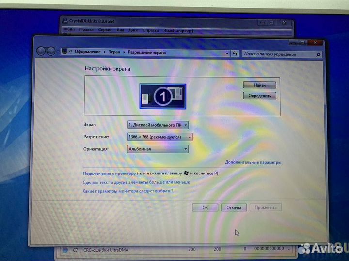This screenshot has width=349, height=261.
Task: Click the Разрешение экрана breadcrumb
Action: click(x=147, y=53)
